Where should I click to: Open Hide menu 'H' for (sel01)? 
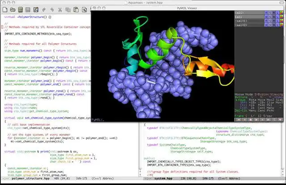point(274,21)
